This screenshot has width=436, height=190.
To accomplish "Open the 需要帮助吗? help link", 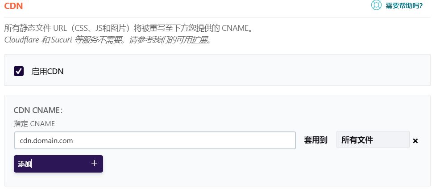I will pos(404,6).
